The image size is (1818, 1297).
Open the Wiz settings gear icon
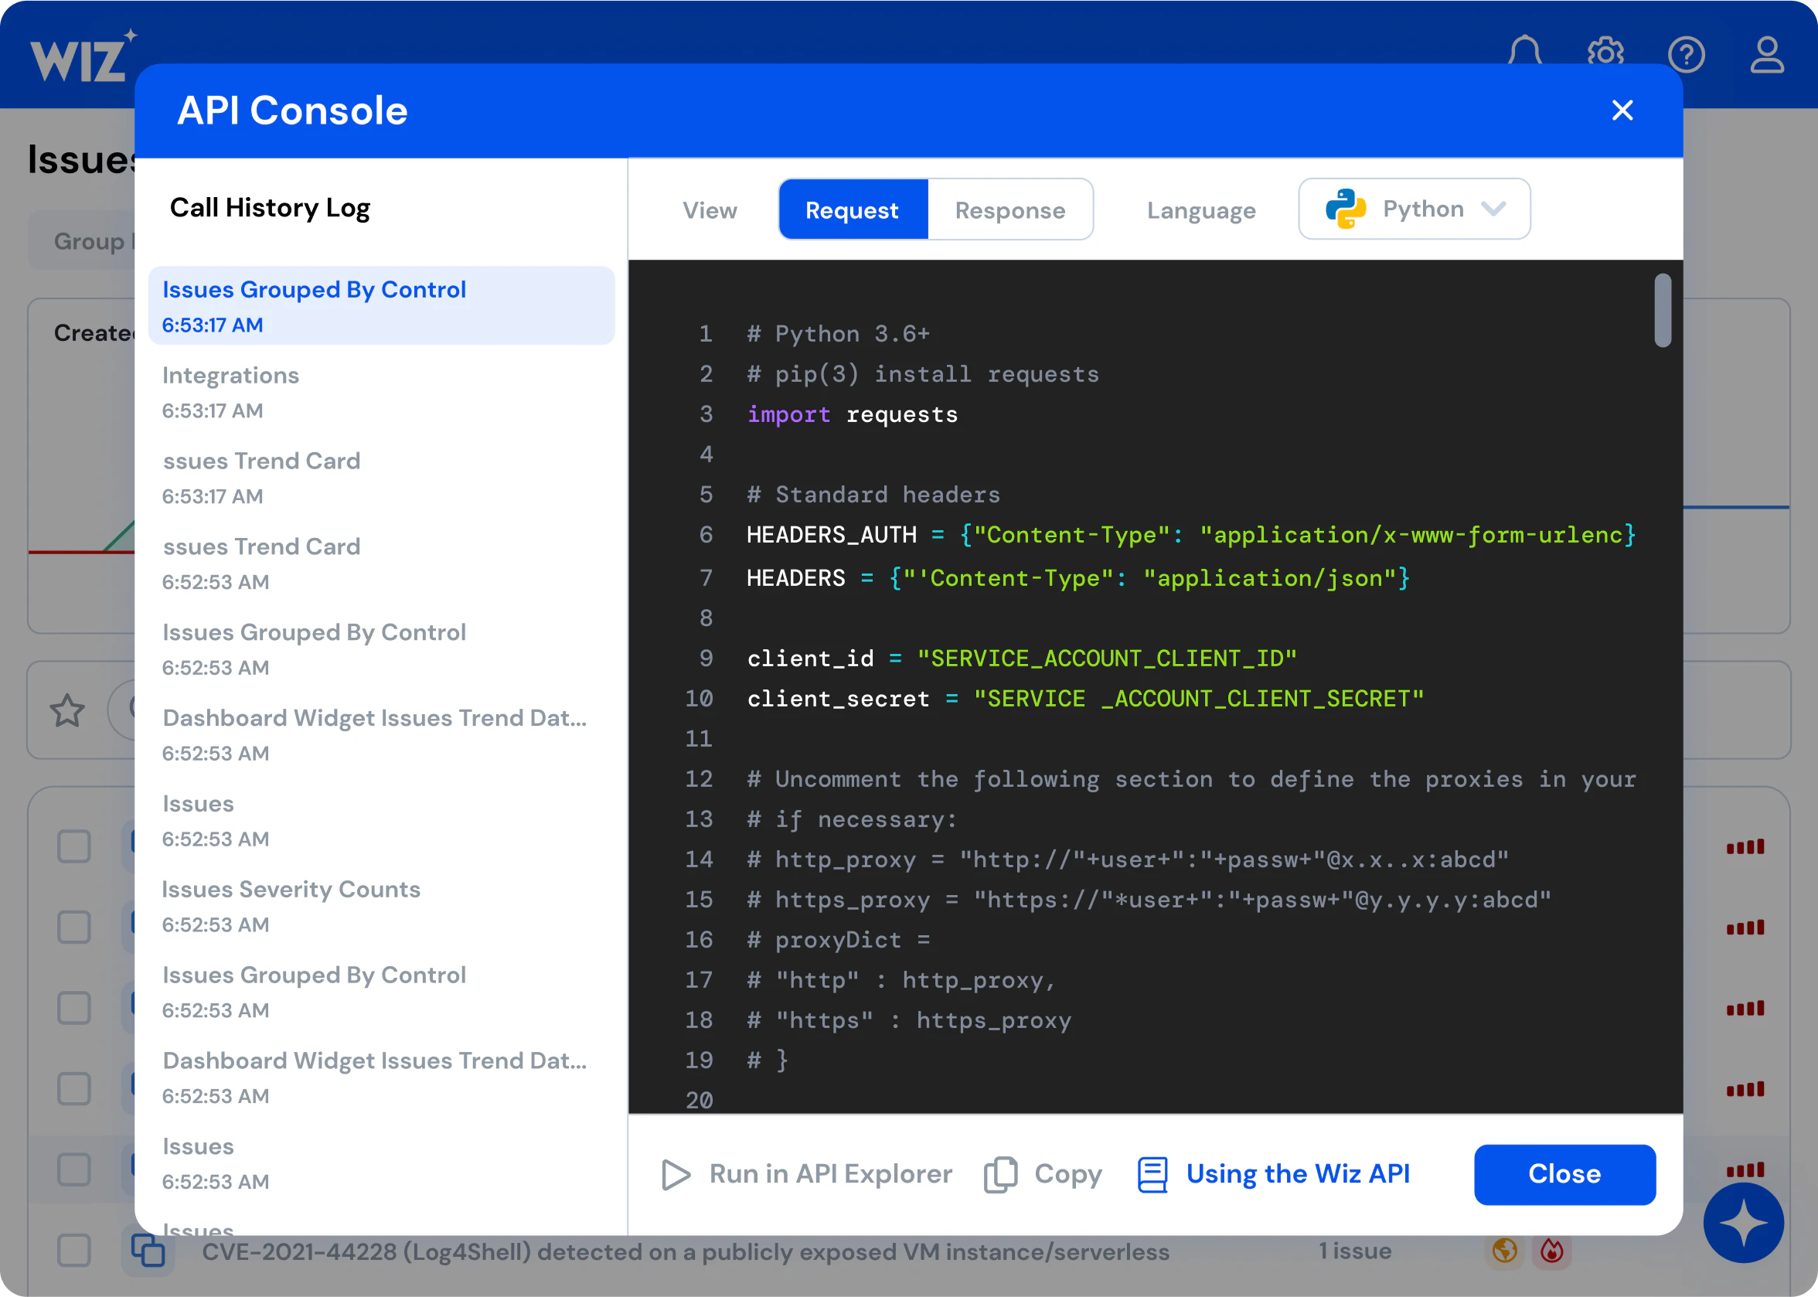(x=1606, y=53)
